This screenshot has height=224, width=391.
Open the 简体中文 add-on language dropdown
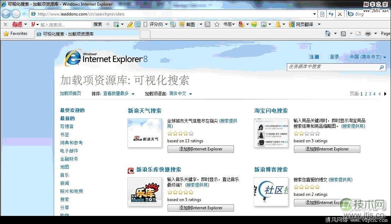pos(180,94)
